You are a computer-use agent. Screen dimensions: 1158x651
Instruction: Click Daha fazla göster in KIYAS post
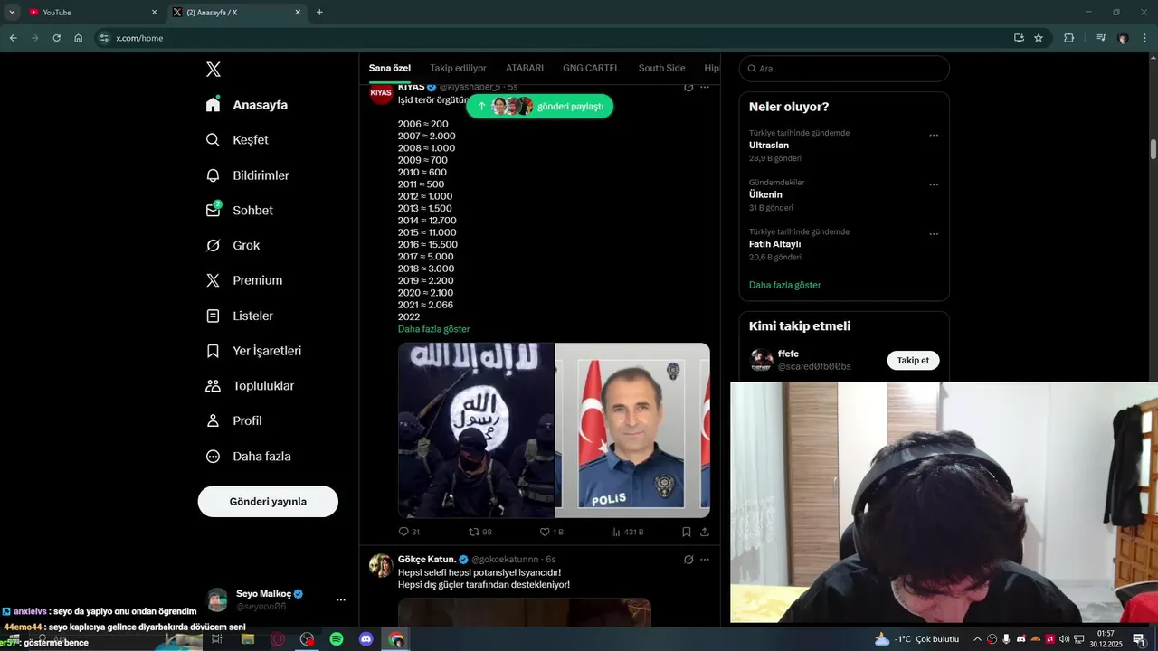click(x=433, y=329)
